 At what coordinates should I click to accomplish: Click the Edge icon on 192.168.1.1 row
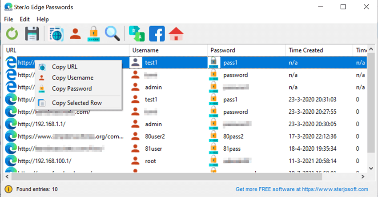tap(11, 124)
